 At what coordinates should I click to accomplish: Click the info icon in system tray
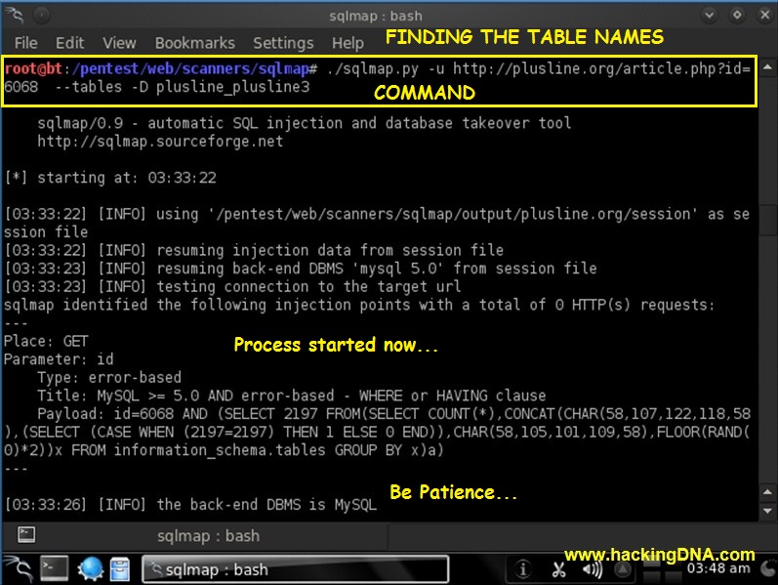coord(522,569)
